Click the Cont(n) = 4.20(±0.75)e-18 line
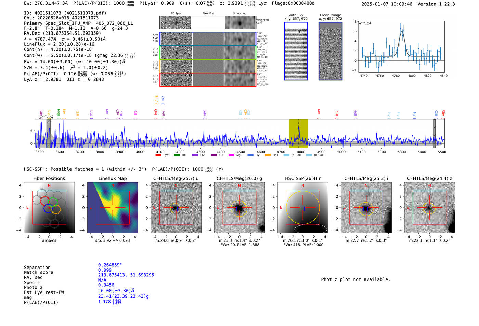The width and height of the screenshot is (479, 326). pyautogui.click(x=58, y=49)
